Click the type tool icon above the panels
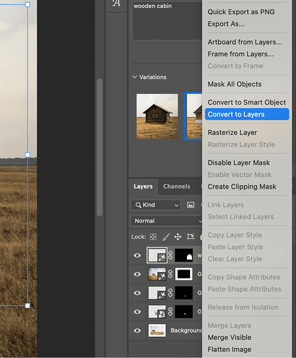This screenshot has width=296, height=358. coord(117,3)
